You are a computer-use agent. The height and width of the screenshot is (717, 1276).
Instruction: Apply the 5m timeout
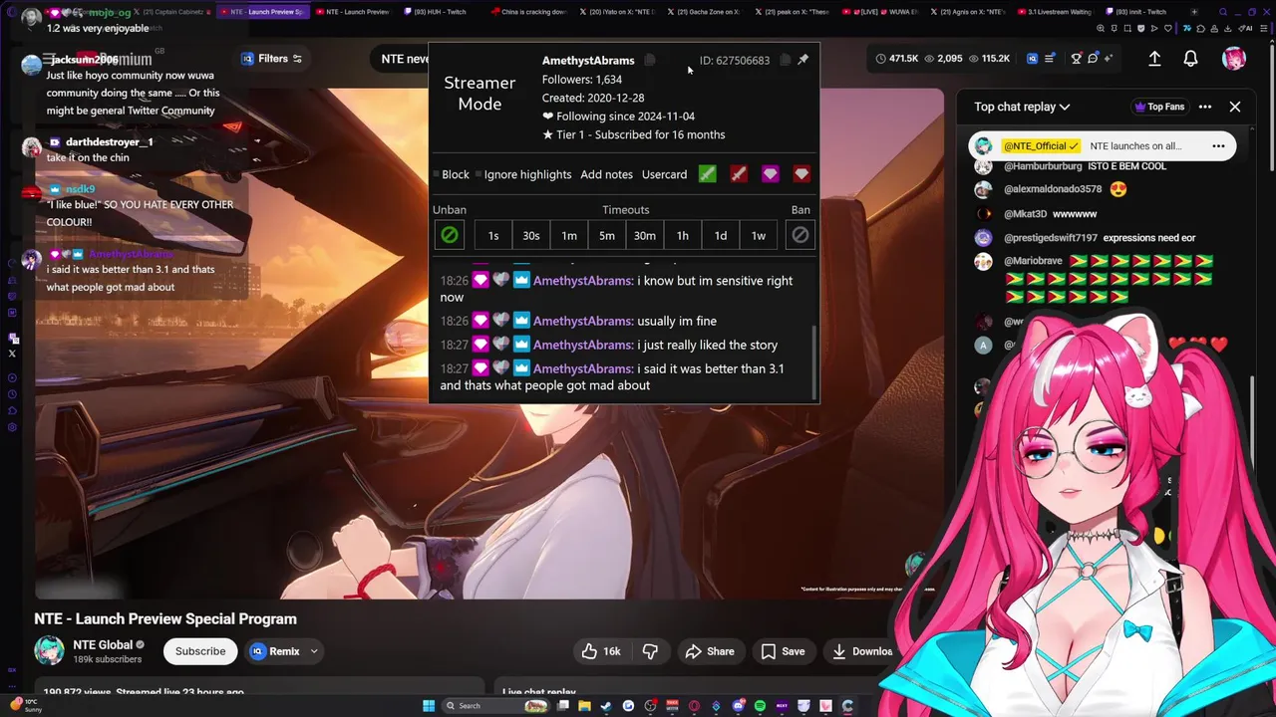607,236
